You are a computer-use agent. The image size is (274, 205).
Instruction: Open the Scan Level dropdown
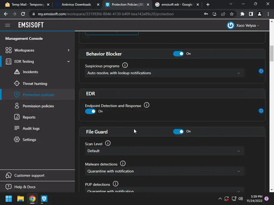coord(165,151)
